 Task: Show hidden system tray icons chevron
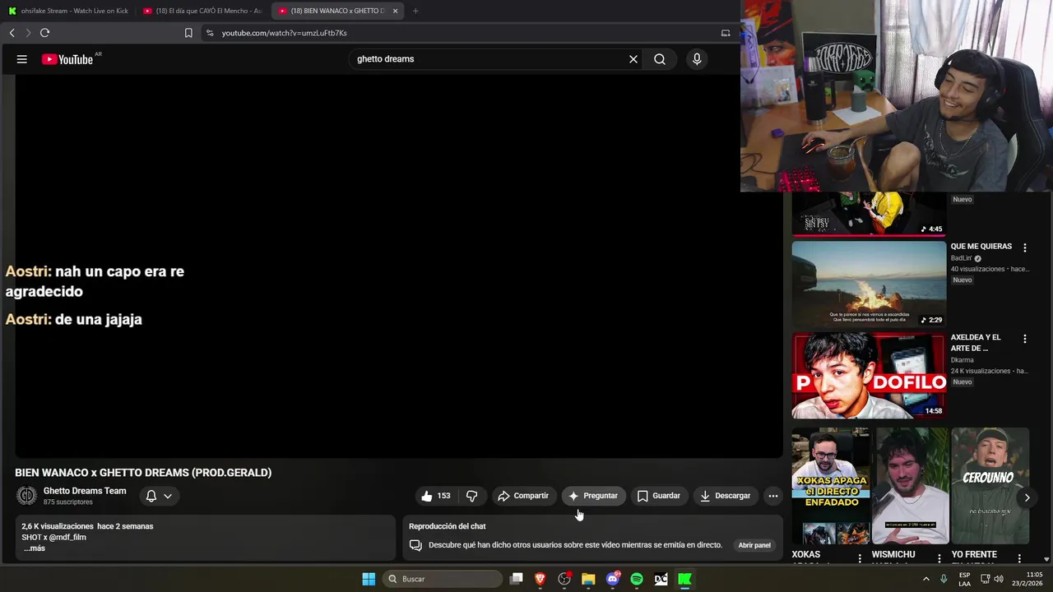coord(926,579)
